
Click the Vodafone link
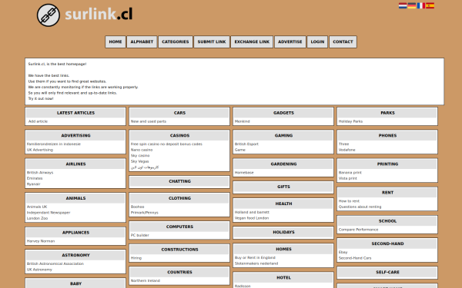(x=346, y=150)
